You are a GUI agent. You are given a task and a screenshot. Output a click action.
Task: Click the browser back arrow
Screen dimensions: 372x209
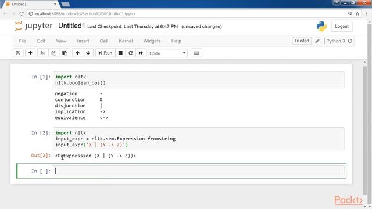coord(5,14)
